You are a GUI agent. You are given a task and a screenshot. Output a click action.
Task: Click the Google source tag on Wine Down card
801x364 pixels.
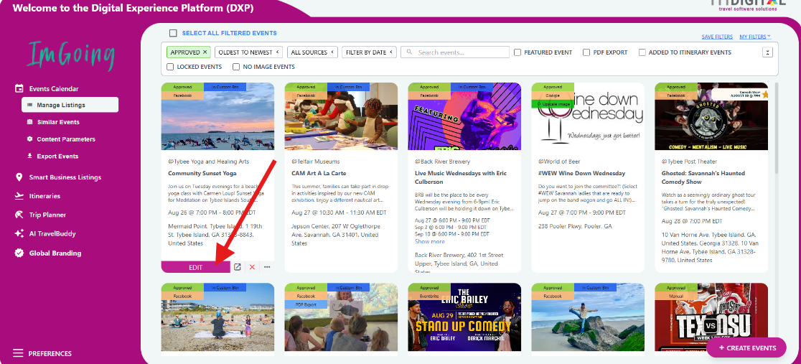click(x=553, y=95)
